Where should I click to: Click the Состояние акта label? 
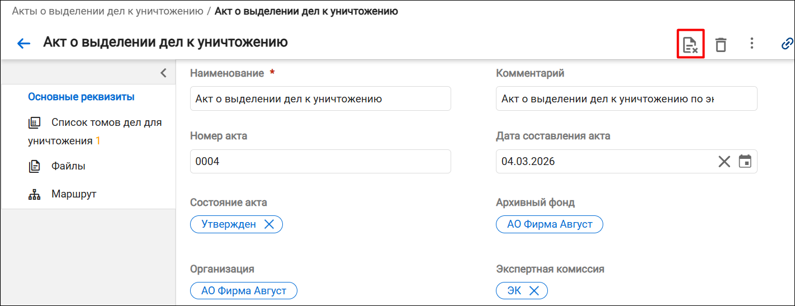pyautogui.click(x=229, y=203)
